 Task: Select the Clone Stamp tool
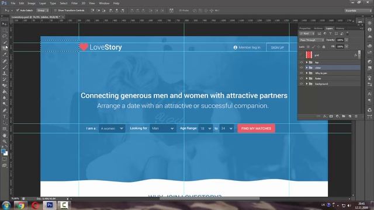coord(4,73)
